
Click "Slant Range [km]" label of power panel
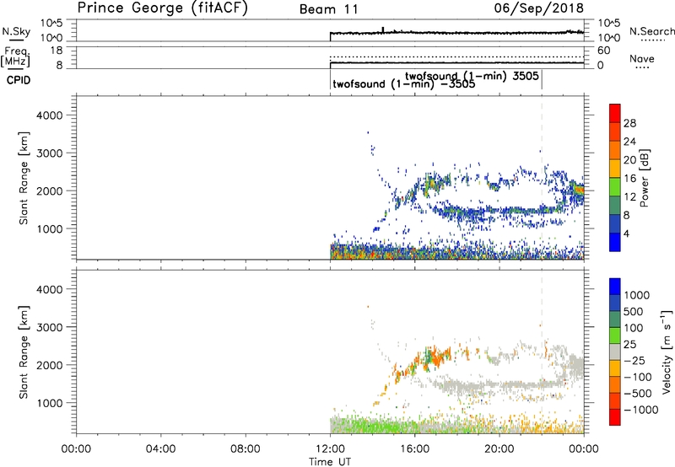pos(24,178)
